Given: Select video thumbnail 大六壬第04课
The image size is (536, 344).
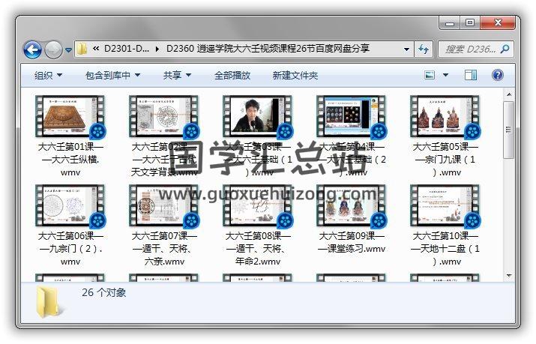Looking at the screenshot, I should tap(352, 116).
